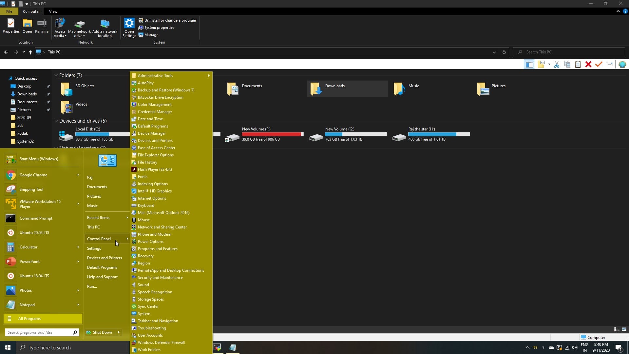
Task: Click Local Disk (C:) usage bar
Action: coord(102,134)
